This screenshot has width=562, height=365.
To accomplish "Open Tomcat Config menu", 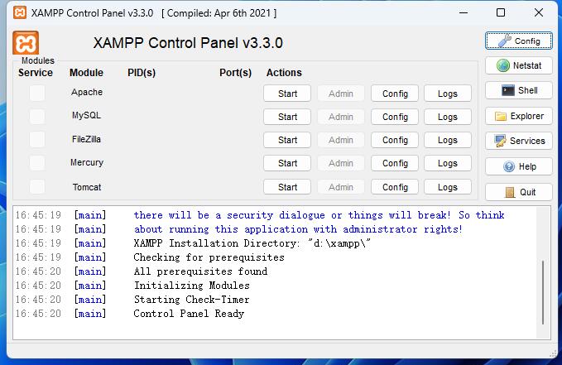I will click(x=395, y=187).
